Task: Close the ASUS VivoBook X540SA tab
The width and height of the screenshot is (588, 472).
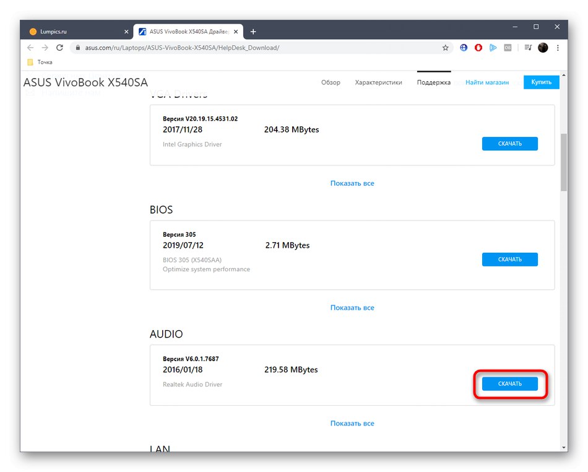Action: 236,32
